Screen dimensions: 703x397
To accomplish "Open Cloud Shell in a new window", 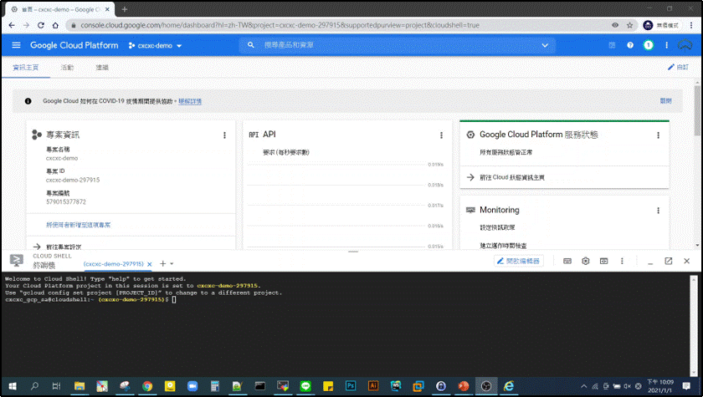I will [x=668, y=262].
